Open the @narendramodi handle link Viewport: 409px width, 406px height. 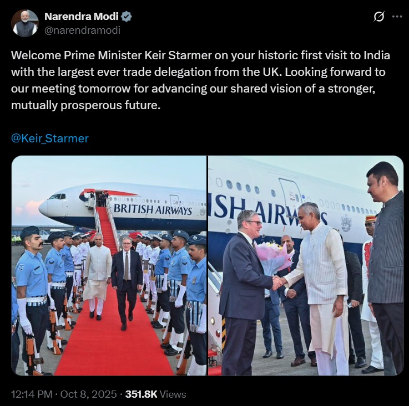tap(83, 30)
